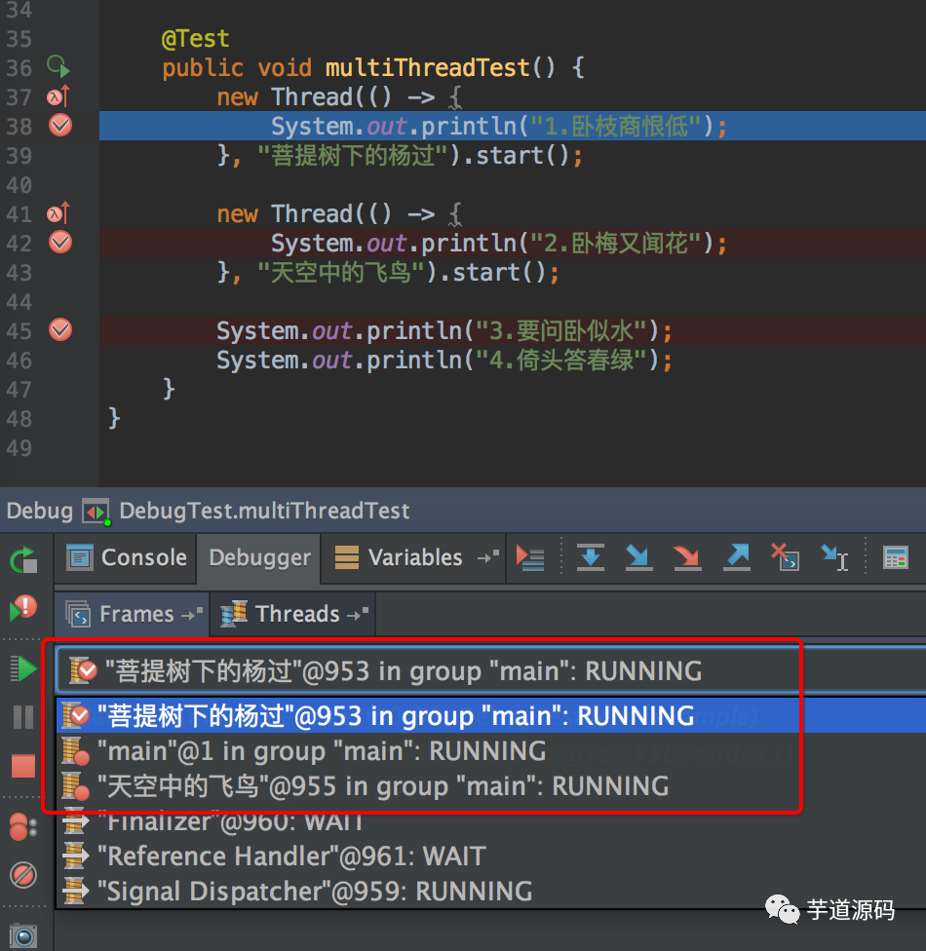Rerun DebugTest.multiThreadTest
The height and width of the screenshot is (951, 926).
[x=23, y=560]
